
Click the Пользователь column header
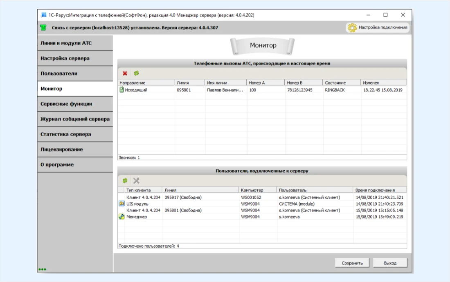click(x=315, y=190)
